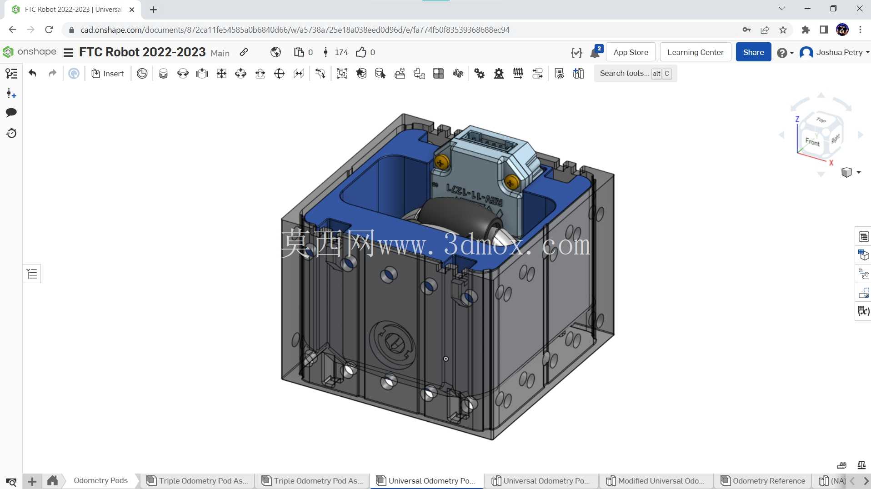Viewport: 871px width, 489px height.
Task: Add a new tab with plus button
Action: click(x=32, y=481)
